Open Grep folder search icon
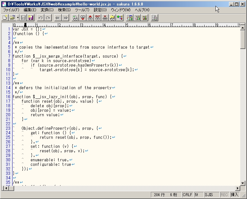Viewport: 247px width, 199px height. 112,18
